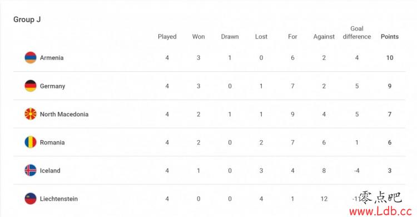Open the Iceland flag icon
The height and width of the screenshot is (217, 417).
(x=31, y=170)
